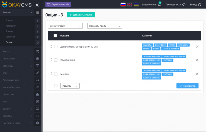
Task: Open the Удалить bulk action dropdown
Action: (x=70, y=86)
